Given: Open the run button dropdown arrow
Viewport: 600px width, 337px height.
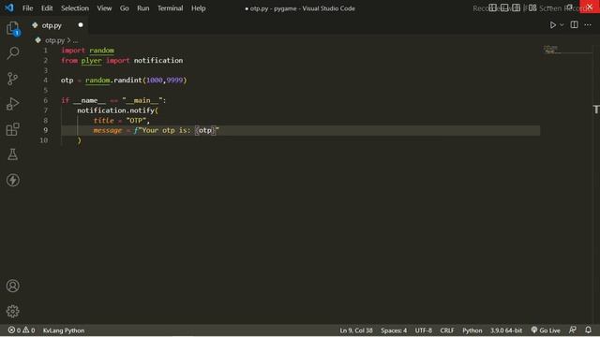Looking at the screenshot, I should (562, 25).
